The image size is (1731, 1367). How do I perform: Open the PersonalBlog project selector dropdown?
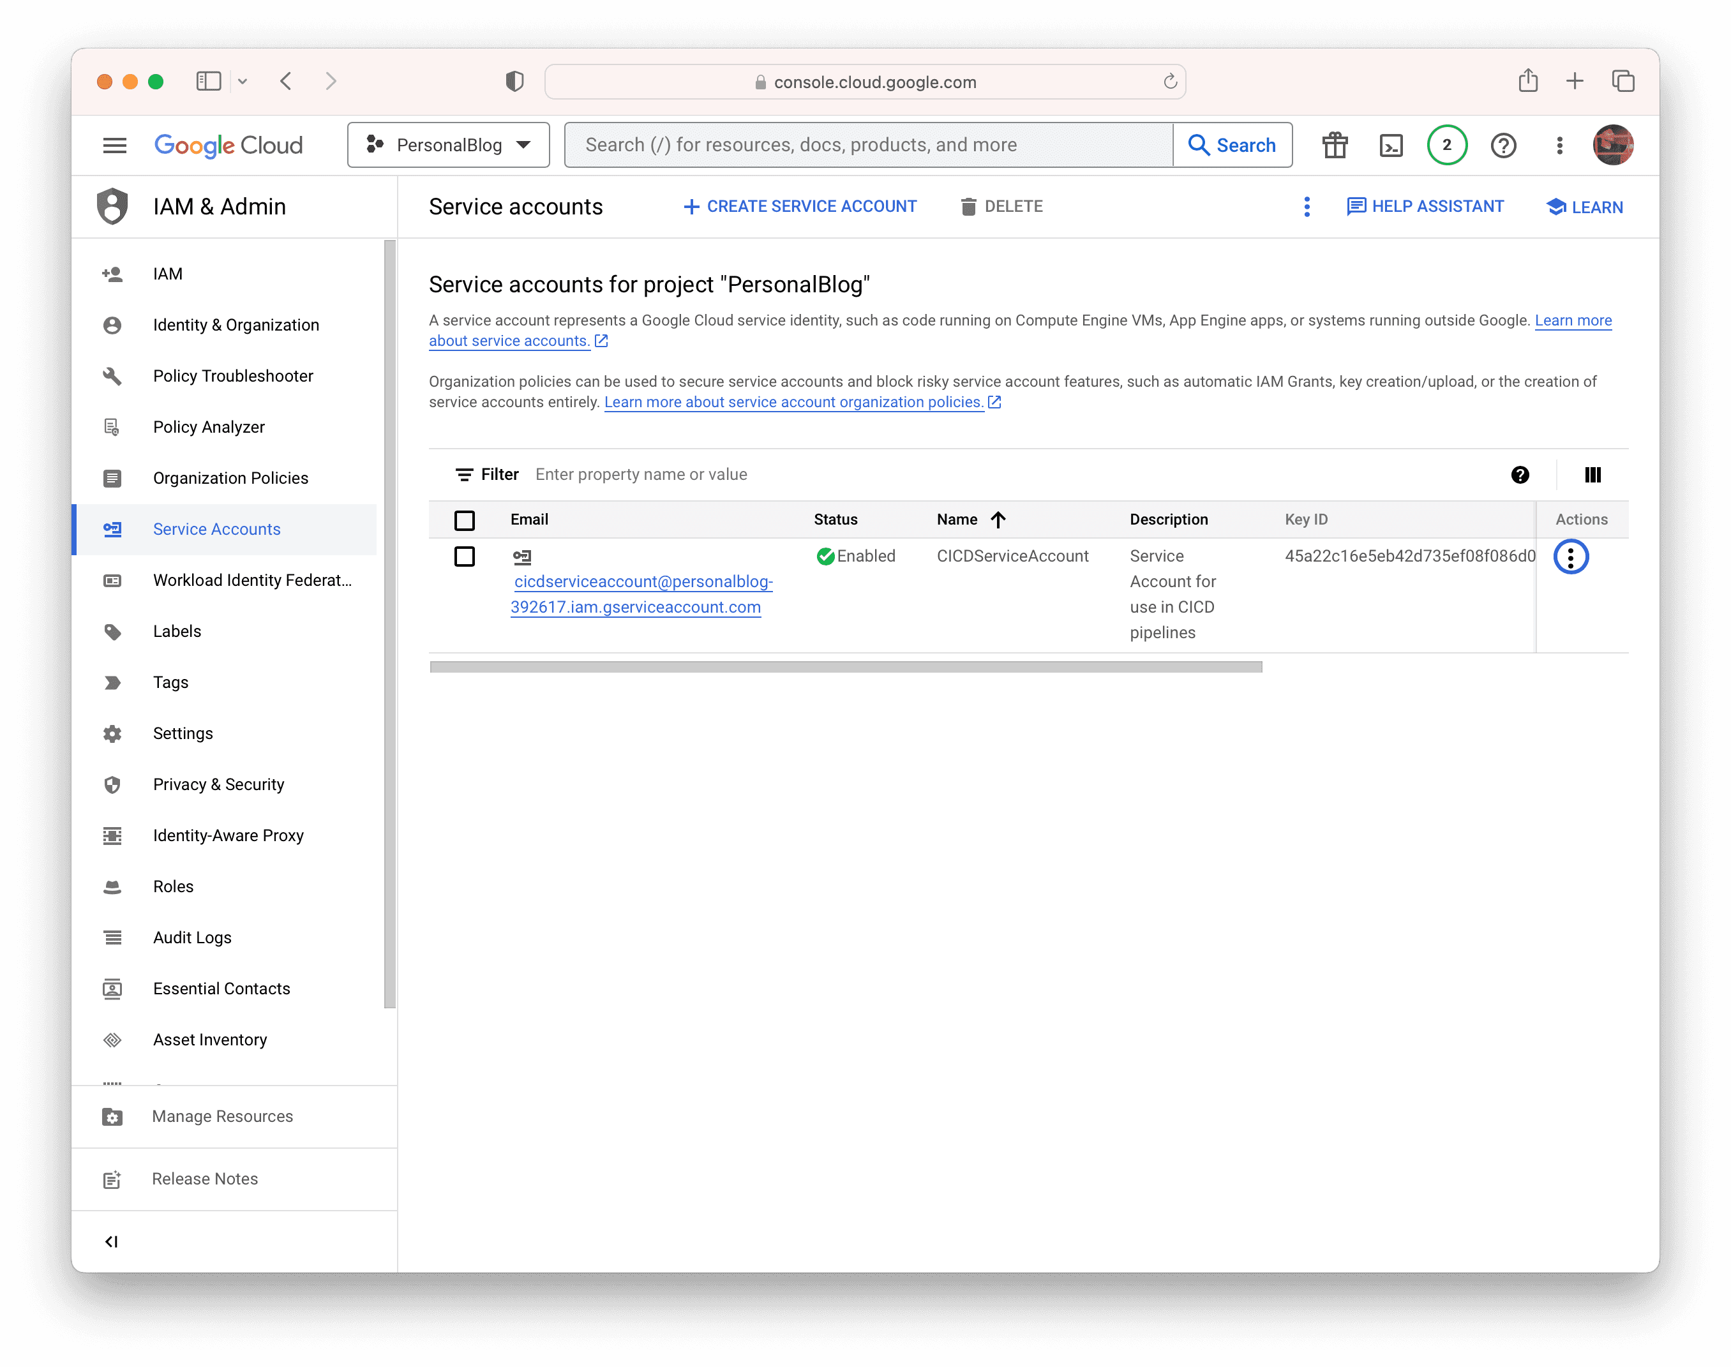tap(448, 145)
